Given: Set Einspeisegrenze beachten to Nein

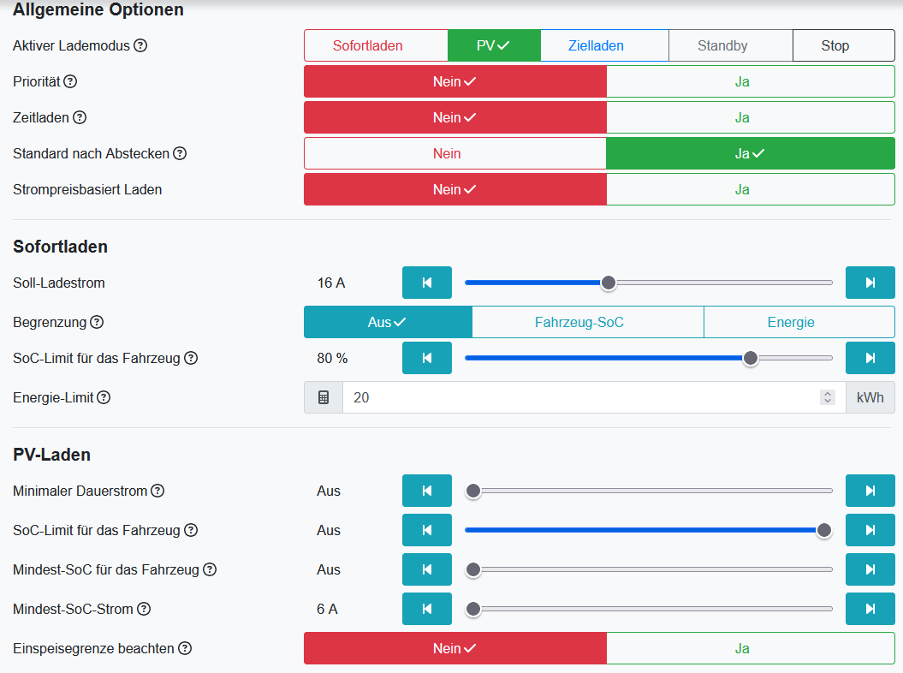Looking at the screenshot, I should point(455,648).
